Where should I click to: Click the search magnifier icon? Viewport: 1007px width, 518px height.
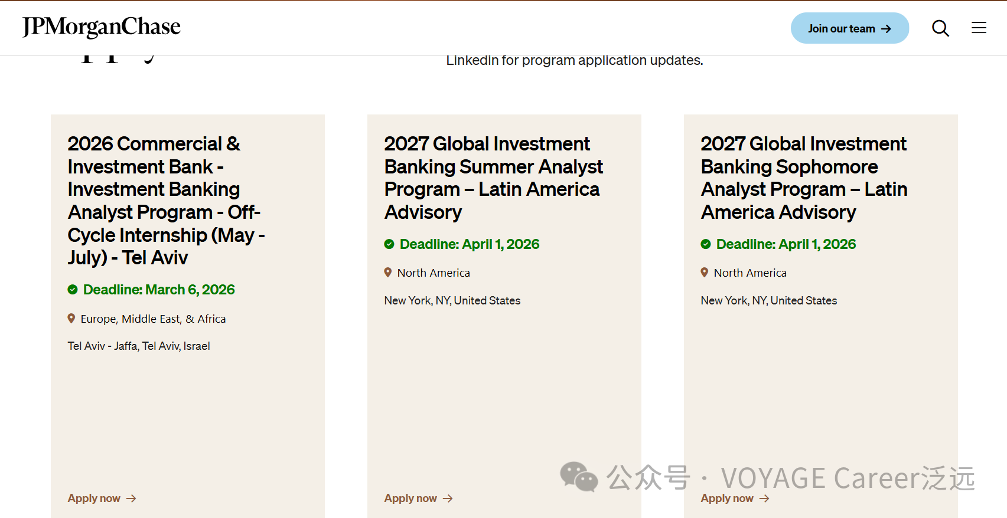click(x=940, y=28)
